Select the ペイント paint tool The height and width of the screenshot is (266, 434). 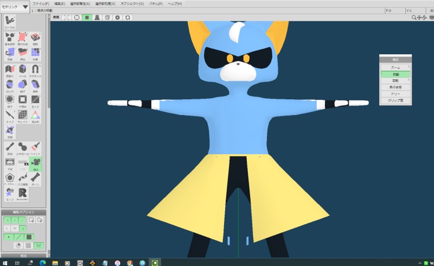35,149
